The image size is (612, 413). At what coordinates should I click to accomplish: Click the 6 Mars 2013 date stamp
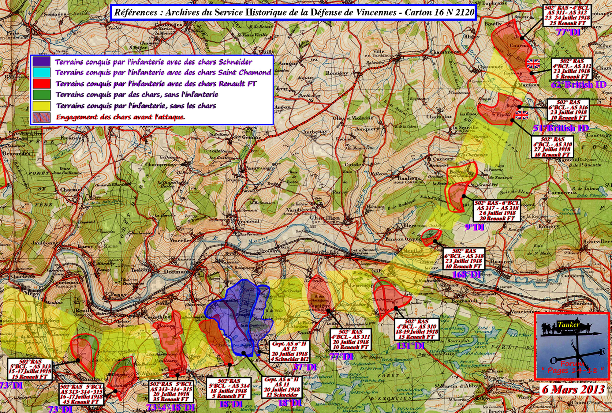[x=573, y=389]
